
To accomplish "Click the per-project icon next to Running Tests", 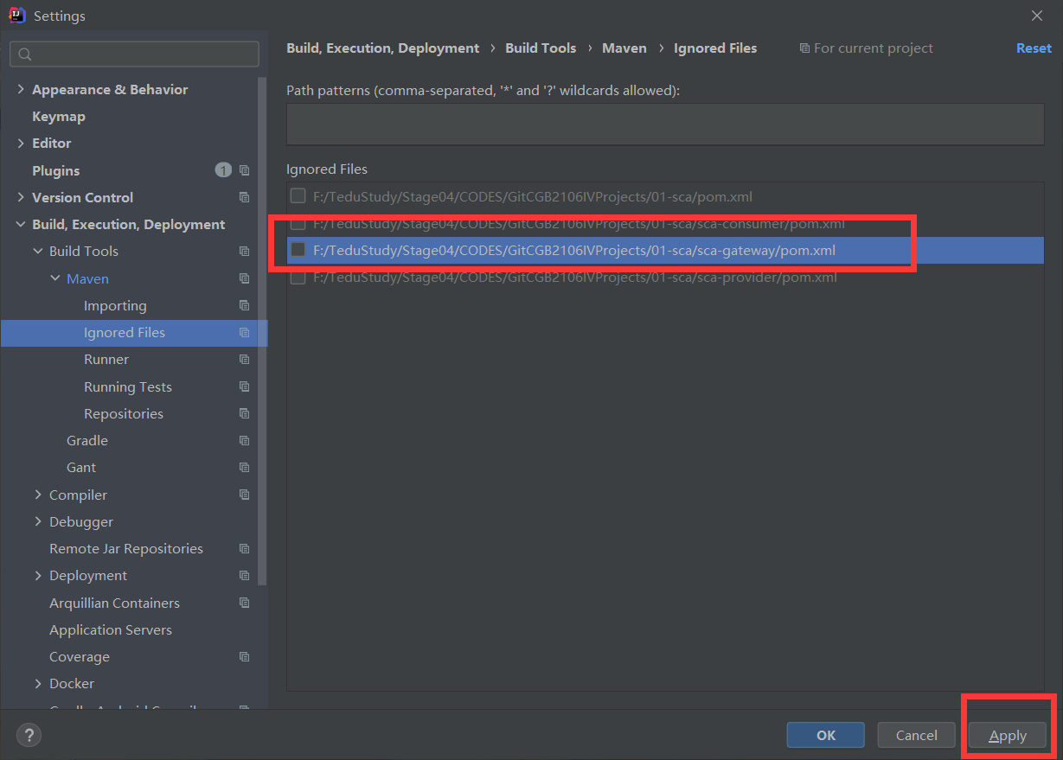I will (244, 386).
